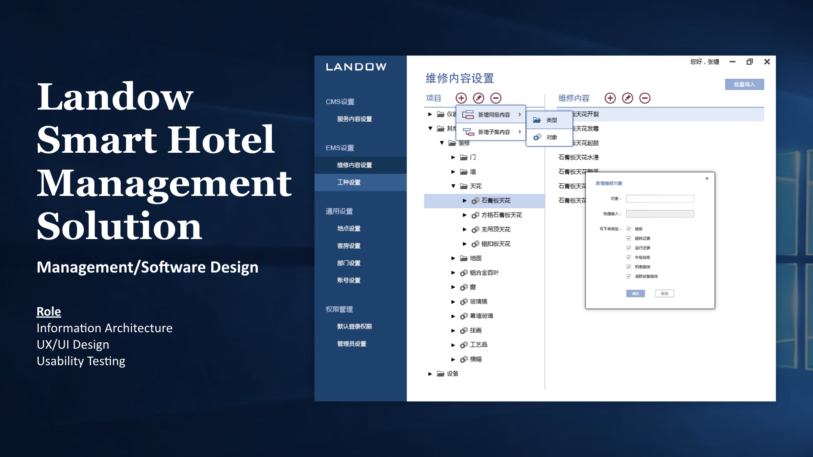Screen dimensions: 813x457
Task: Uncheck the 机电维保 checkbox
Action: pyautogui.click(x=629, y=267)
